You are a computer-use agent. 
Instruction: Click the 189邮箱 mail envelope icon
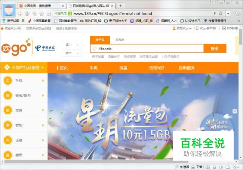[224, 28]
